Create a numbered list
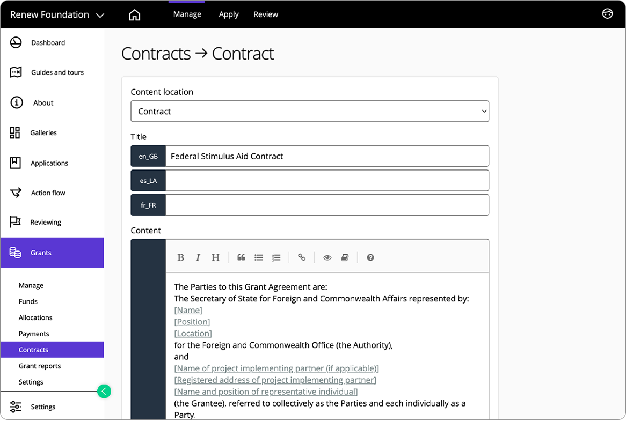This screenshot has width=626, height=421. pos(276,258)
